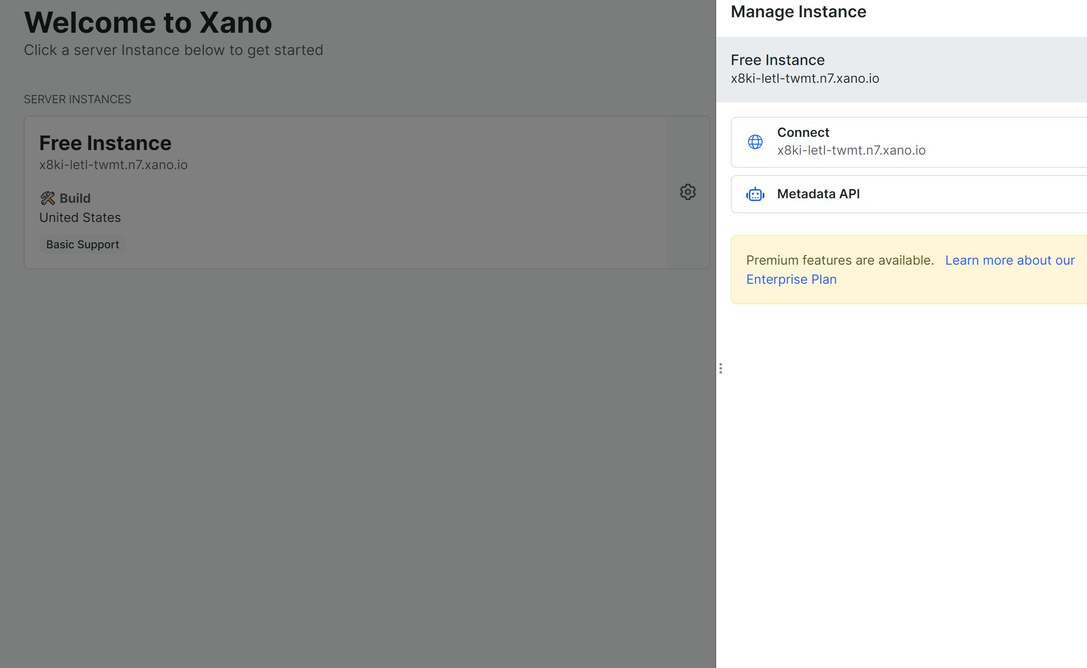1087x668 pixels.
Task: Click the hammer Build icon on instance card
Action: (x=47, y=198)
